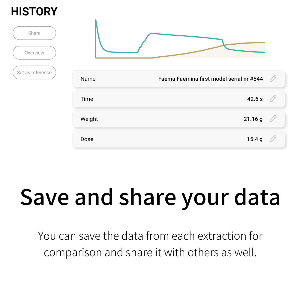Screen dimensions: 300x300
Task: Open Dose editing via its pencil icon
Action: click(x=273, y=139)
